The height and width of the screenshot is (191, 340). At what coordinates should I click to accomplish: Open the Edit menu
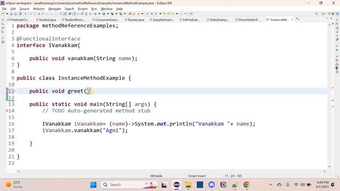(13, 9)
